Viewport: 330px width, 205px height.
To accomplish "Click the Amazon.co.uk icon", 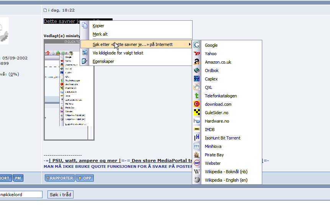I will pos(197,62).
